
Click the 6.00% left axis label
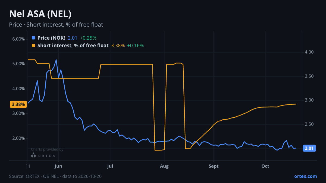(x=19, y=39)
